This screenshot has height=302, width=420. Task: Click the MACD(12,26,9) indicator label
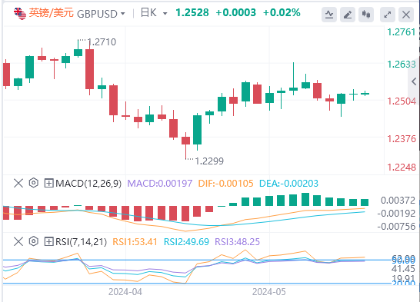(88, 184)
